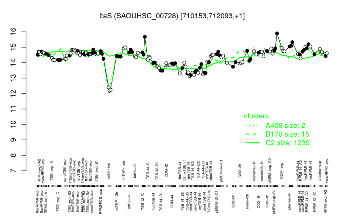Screen dimensions: 347x217
Task: Select legend entry 'A408 size: 2'
Action: 285,125
